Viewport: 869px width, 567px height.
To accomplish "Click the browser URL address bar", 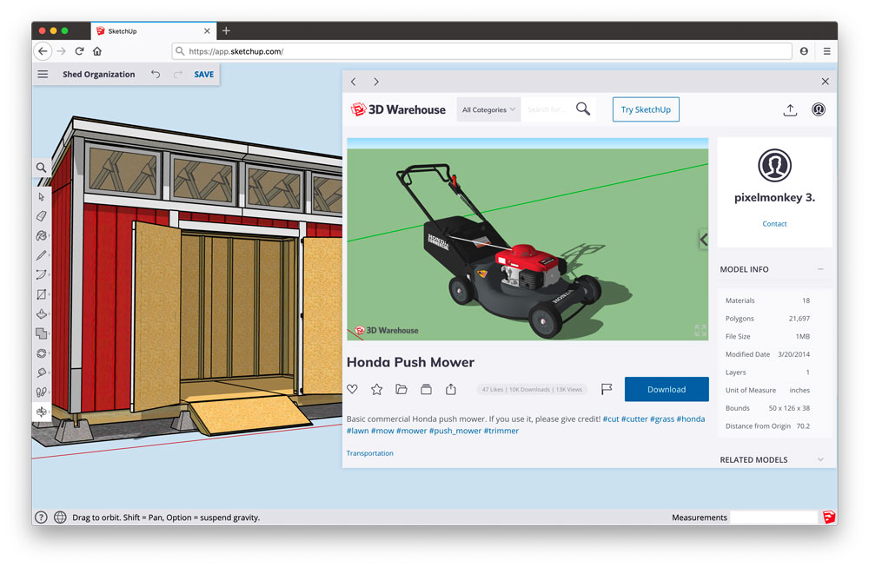I will pos(481,51).
